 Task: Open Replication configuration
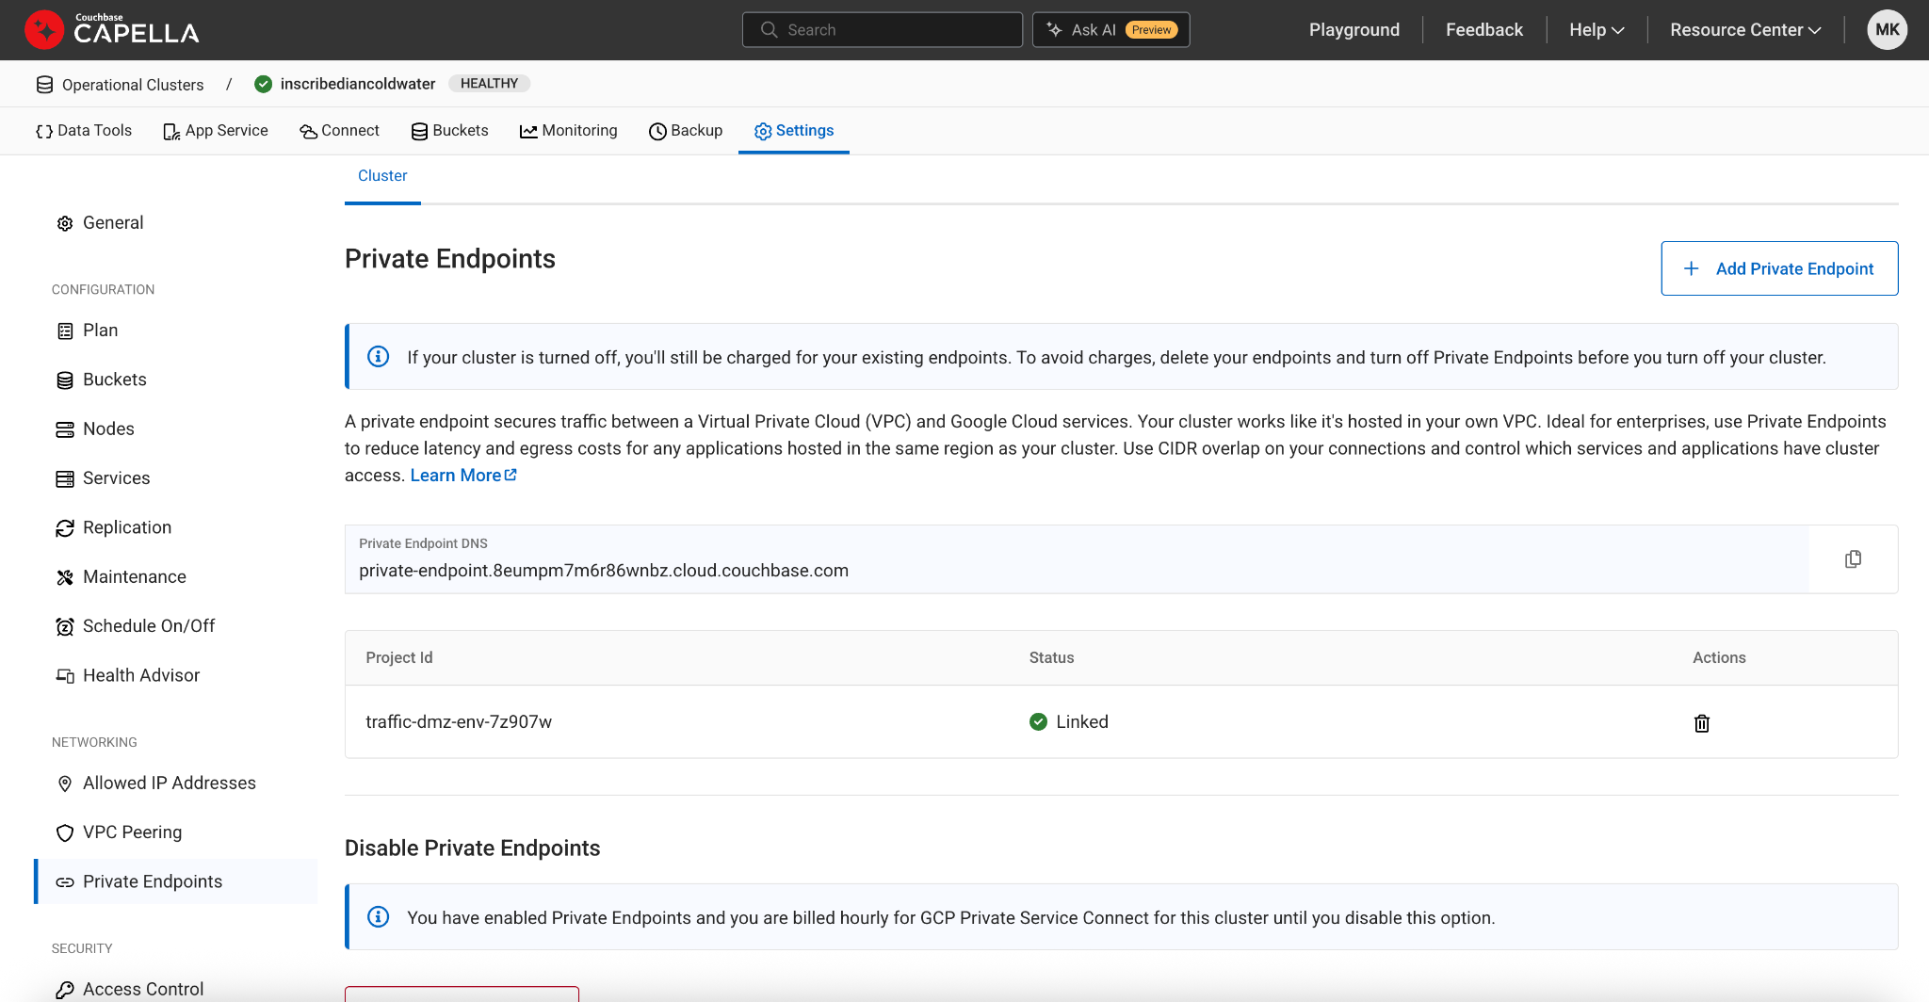point(126,527)
